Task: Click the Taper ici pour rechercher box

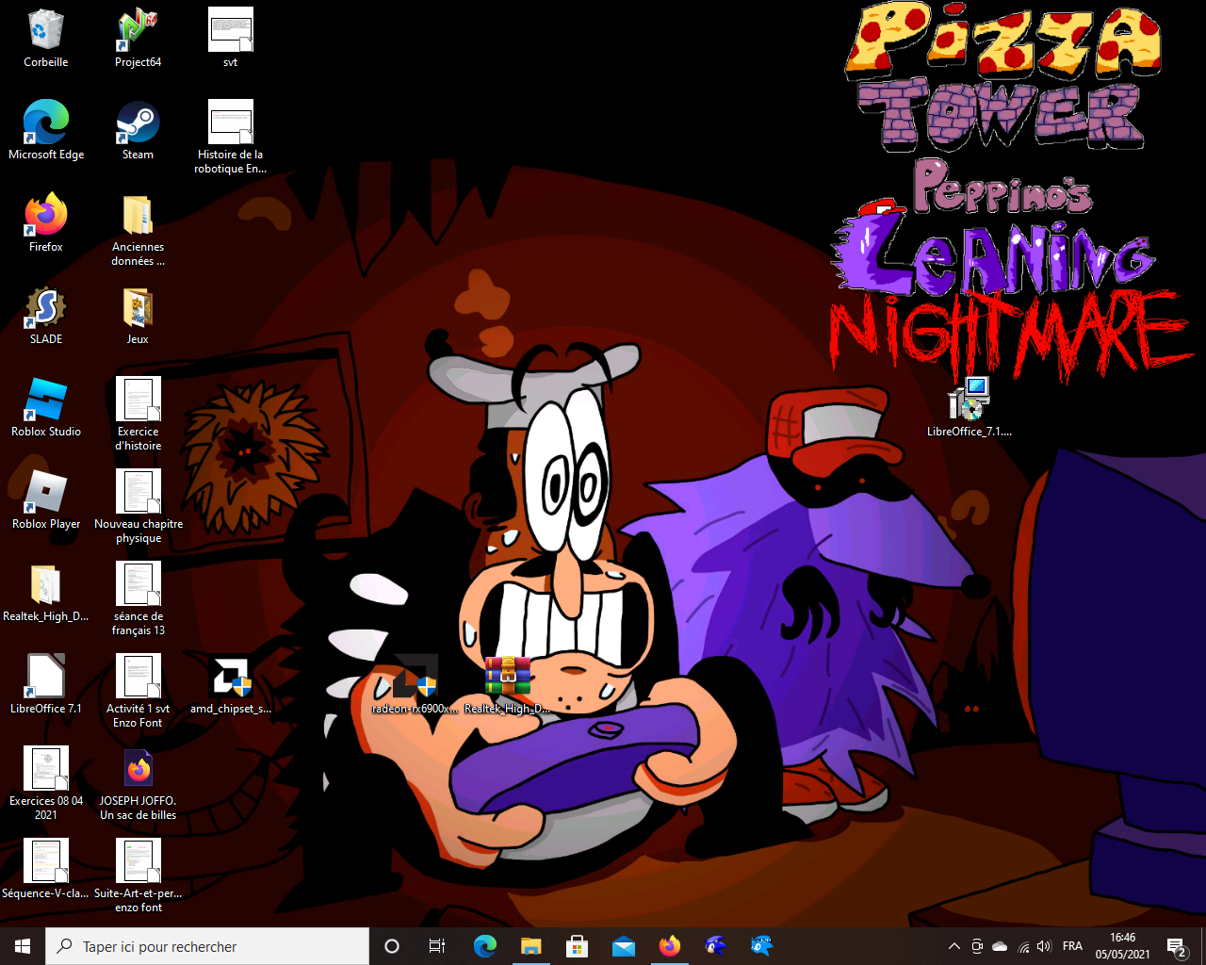Action: pos(207,946)
